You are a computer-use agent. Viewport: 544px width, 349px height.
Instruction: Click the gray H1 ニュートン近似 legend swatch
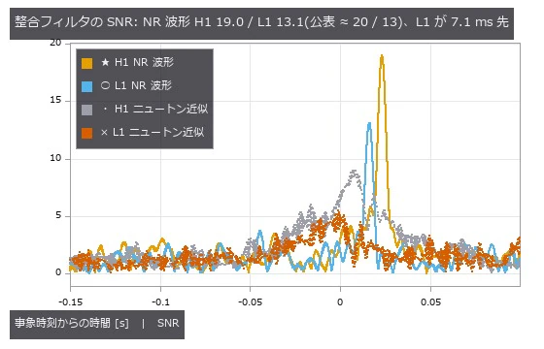click(86, 110)
